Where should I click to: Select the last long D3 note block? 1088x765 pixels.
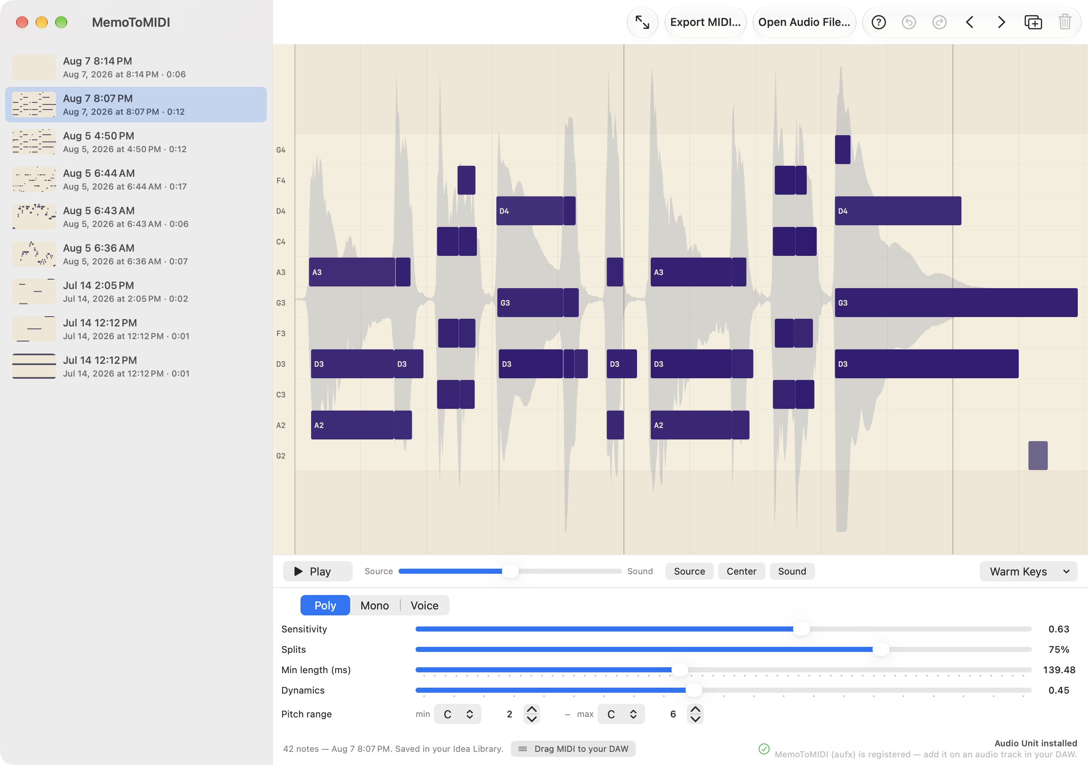[926, 364]
